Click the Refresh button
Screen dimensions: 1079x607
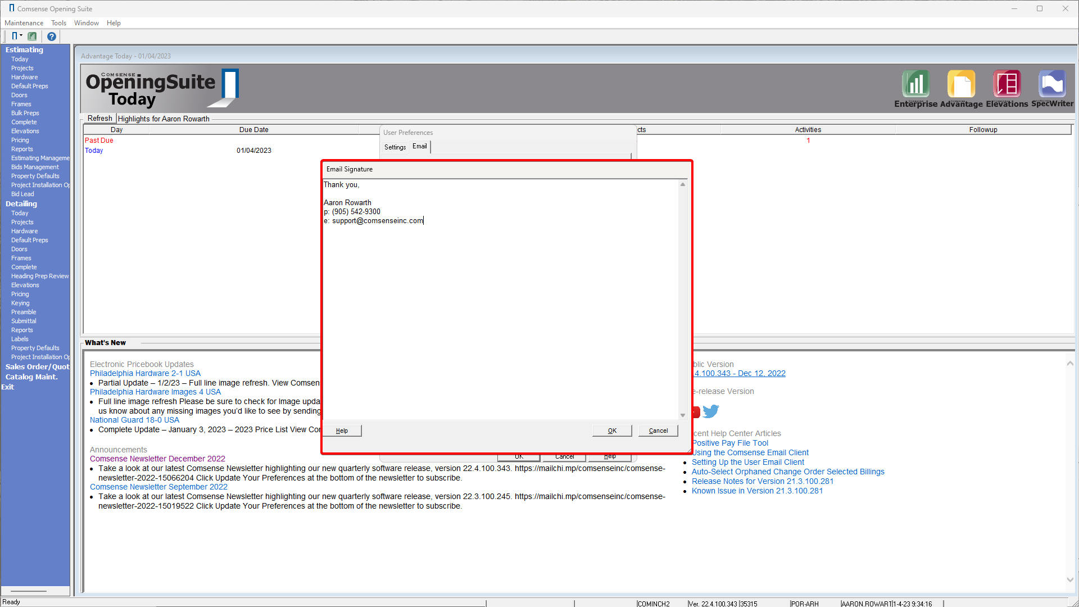(x=99, y=119)
